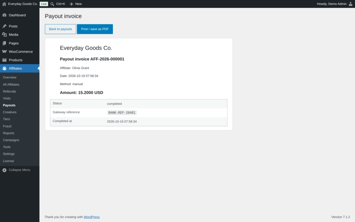Click the Collapse Menu arrow icon
Image resolution: width=355 pixels, height=222 pixels.
[x=4, y=170]
